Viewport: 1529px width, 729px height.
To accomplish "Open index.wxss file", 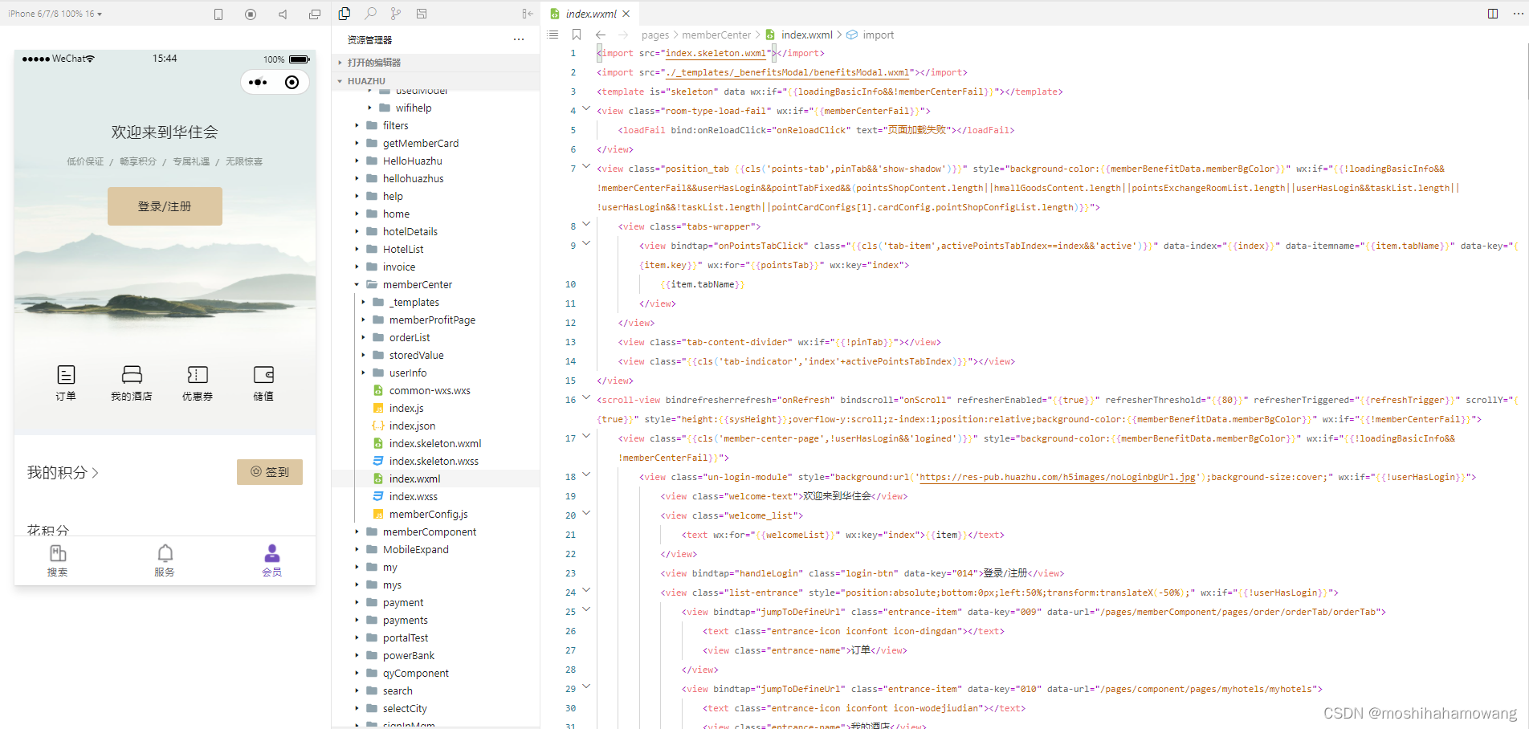I will [435, 496].
